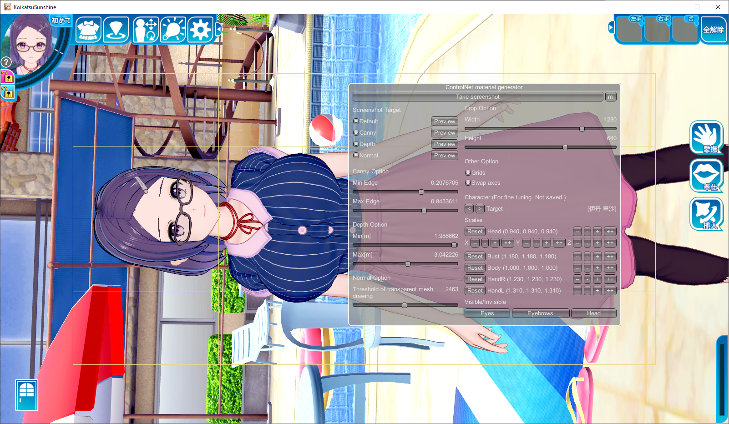Select the Depth screenshot target

point(364,144)
